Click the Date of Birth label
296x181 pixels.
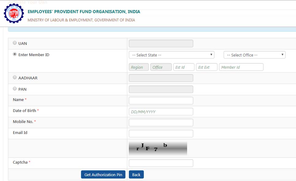pyautogui.click(x=24, y=110)
